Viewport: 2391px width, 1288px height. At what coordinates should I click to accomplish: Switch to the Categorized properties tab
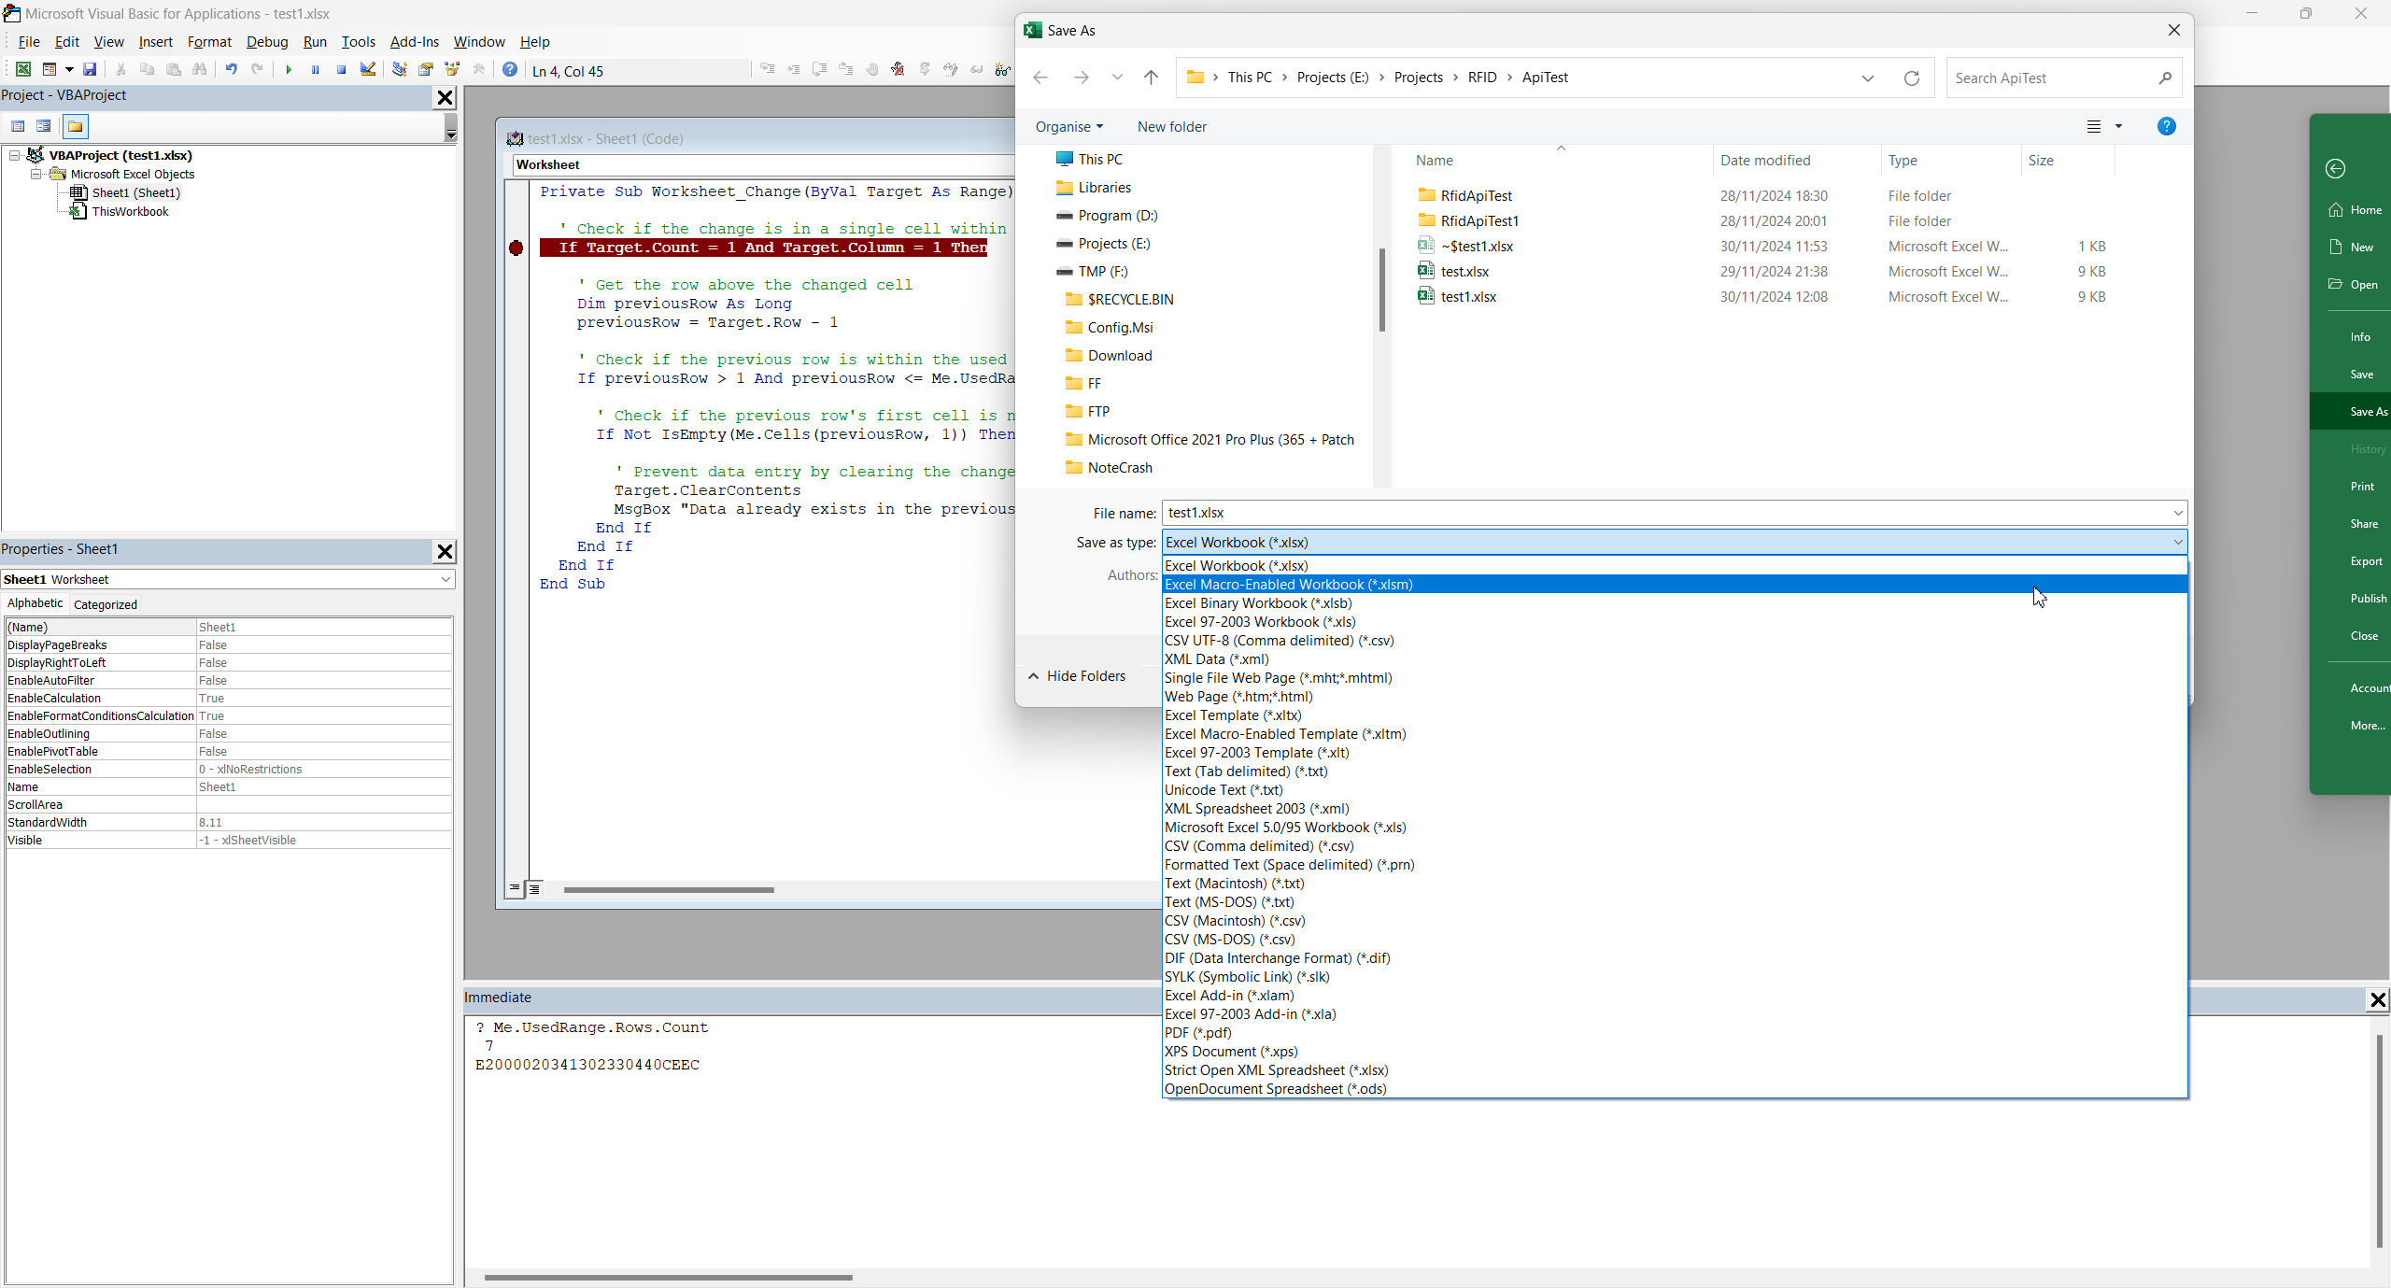(x=105, y=604)
